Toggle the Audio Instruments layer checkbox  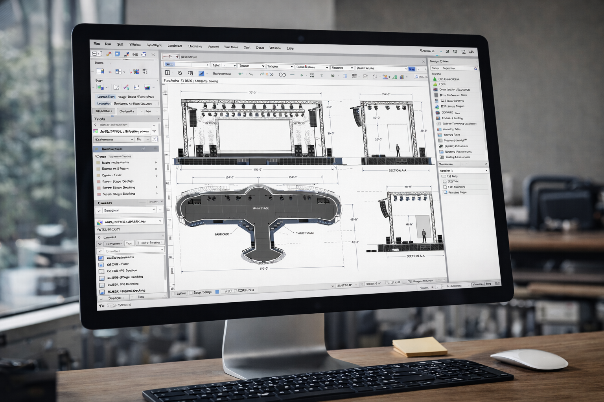(101, 258)
